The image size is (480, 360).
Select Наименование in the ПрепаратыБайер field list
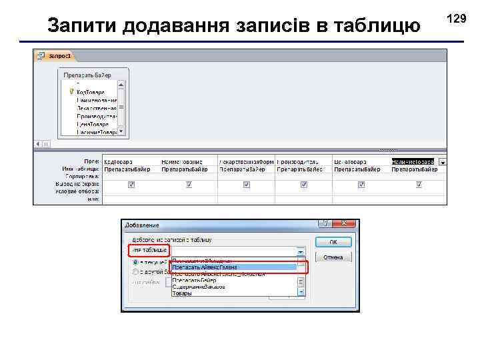click(97, 101)
